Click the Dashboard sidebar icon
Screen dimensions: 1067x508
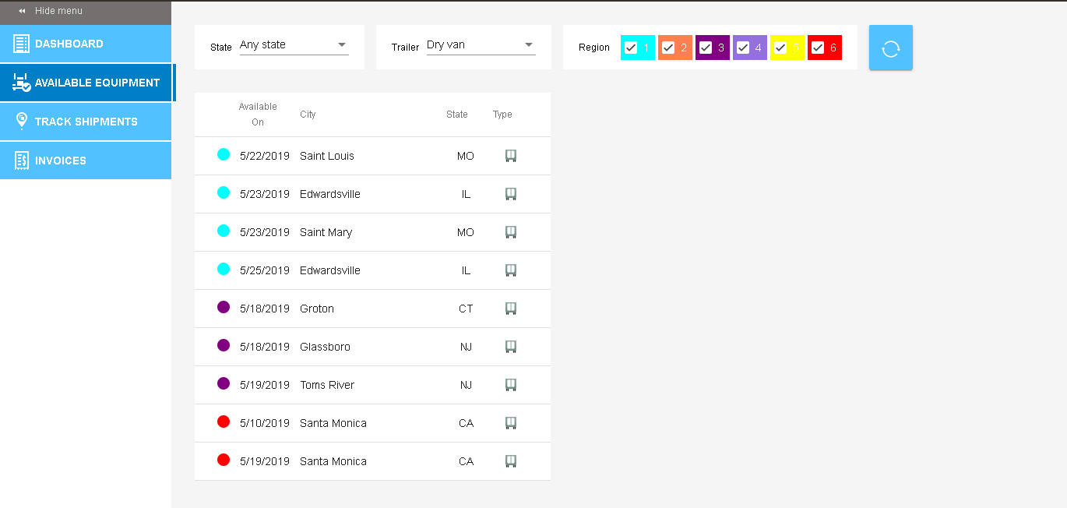coord(21,44)
